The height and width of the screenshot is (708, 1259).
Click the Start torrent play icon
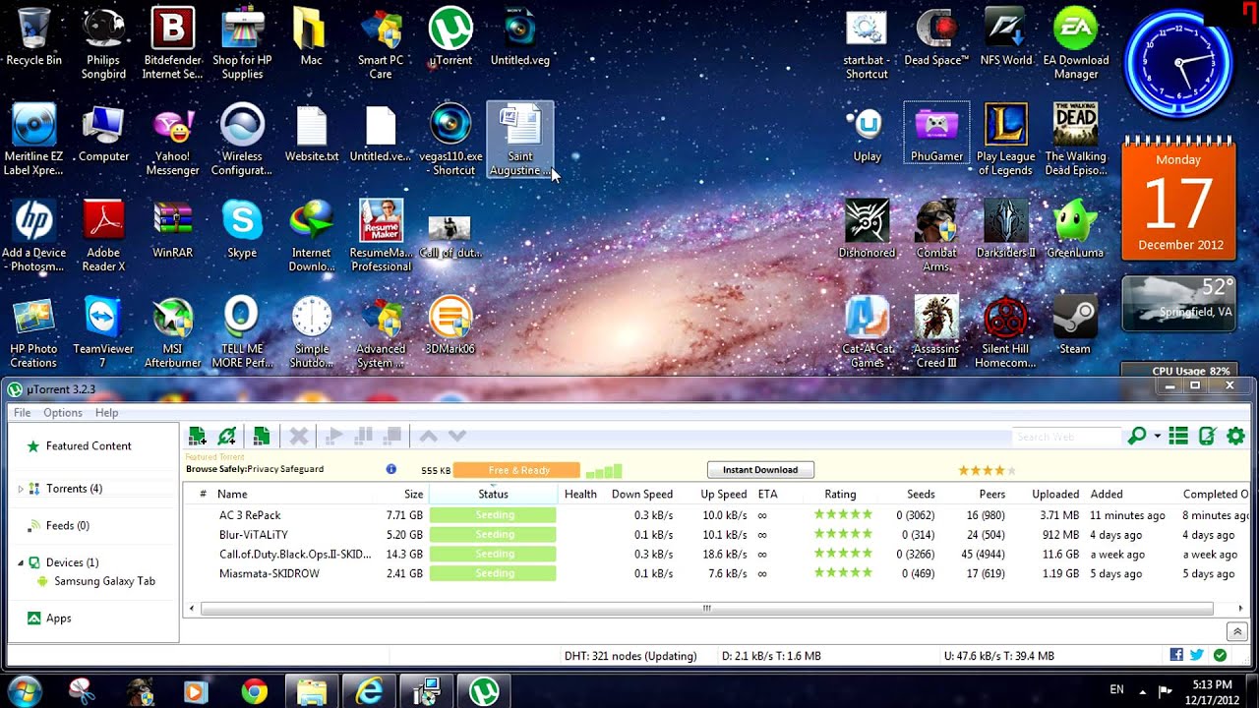click(334, 436)
